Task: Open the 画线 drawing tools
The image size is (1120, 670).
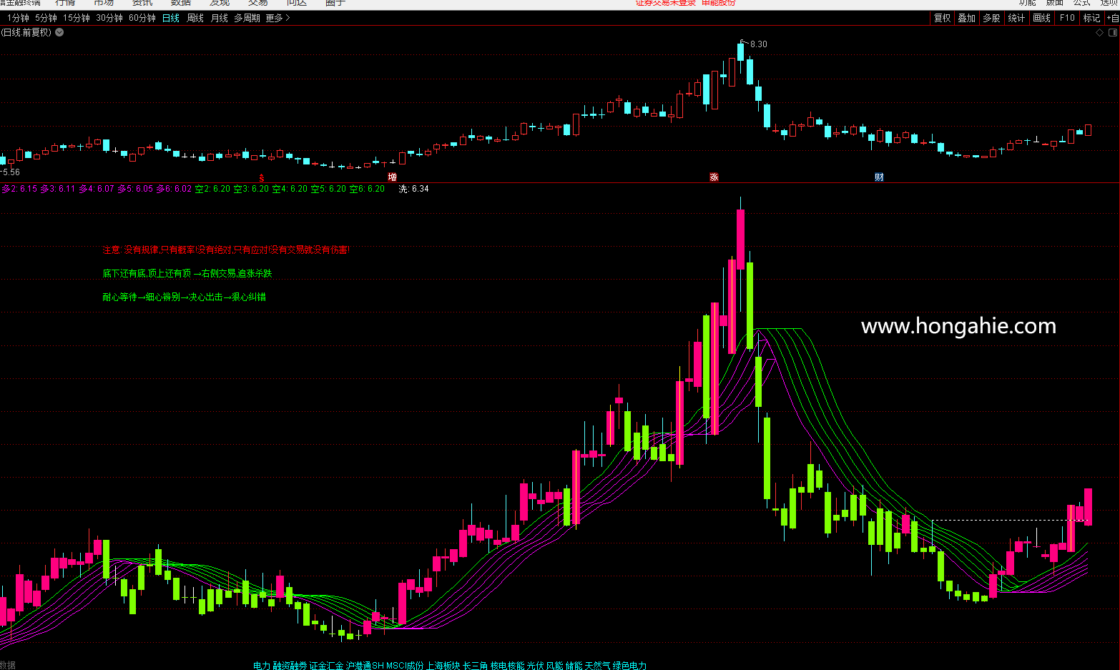Action: pyautogui.click(x=1041, y=18)
